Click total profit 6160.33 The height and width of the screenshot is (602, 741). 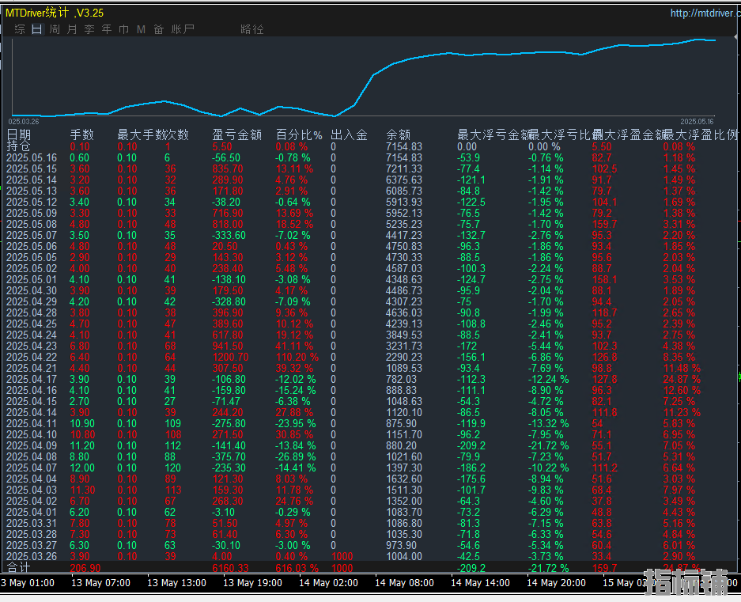tap(231, 568)
